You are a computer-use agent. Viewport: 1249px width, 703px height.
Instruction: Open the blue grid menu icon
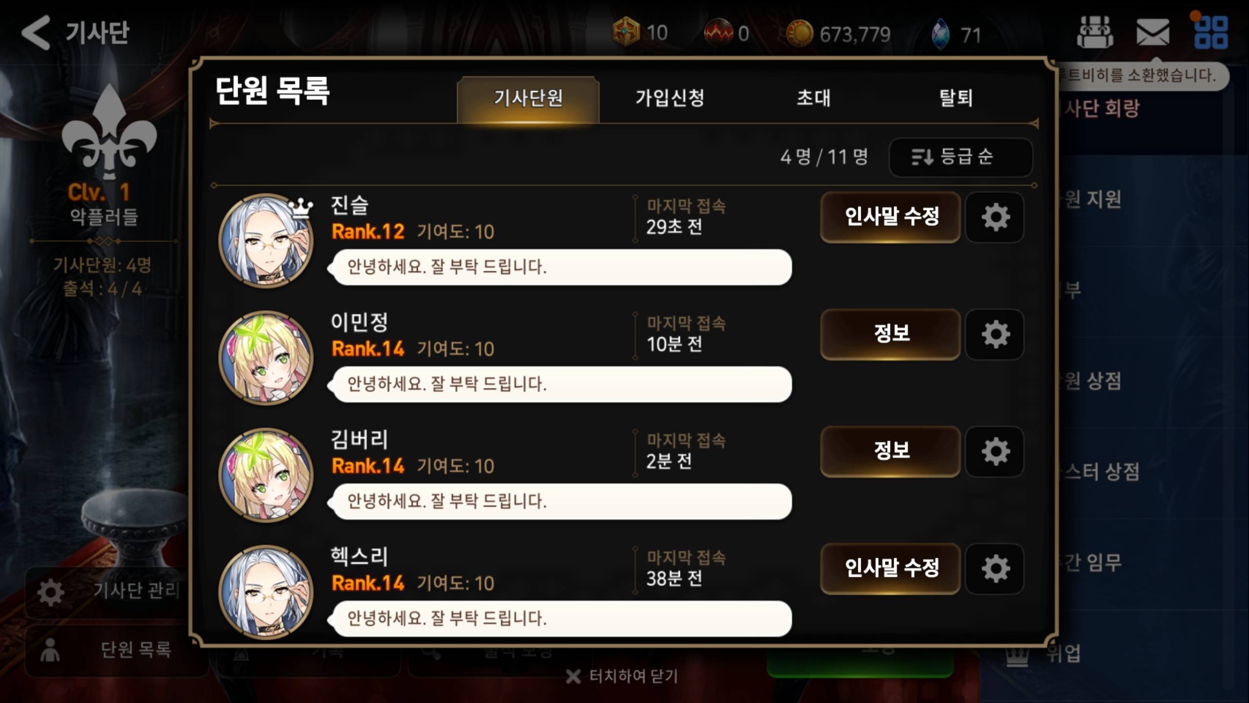click(1211, 32)
